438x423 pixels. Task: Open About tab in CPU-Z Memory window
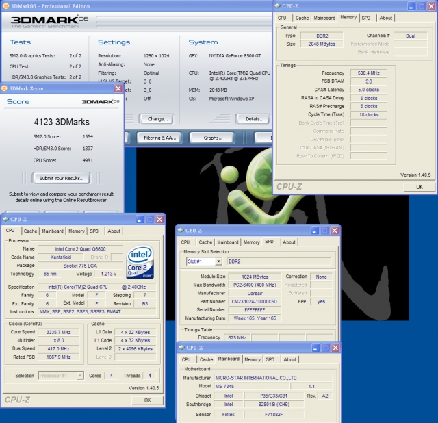[385, 18]
